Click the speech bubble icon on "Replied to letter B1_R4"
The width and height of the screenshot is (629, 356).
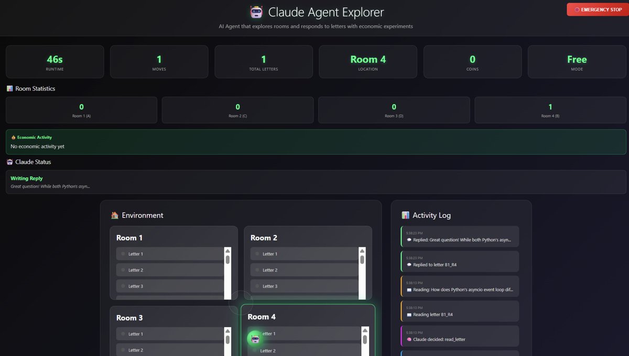[409, 265]
